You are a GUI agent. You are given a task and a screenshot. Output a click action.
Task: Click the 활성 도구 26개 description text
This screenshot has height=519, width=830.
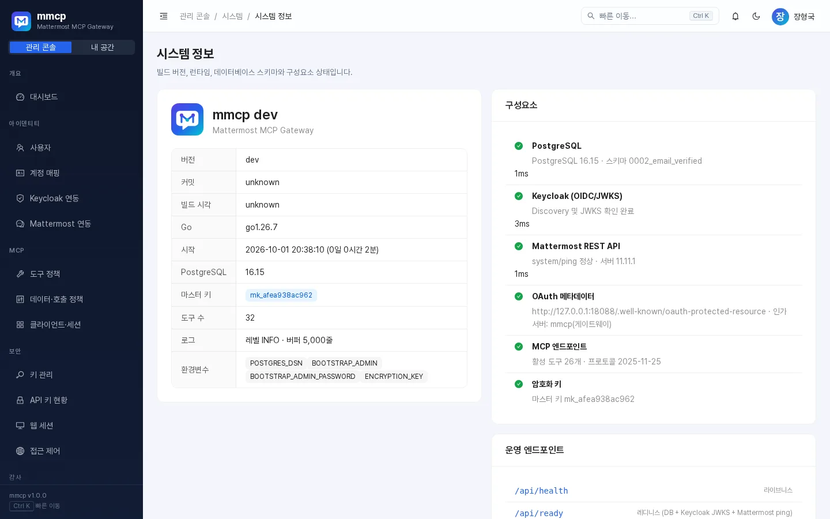(596, 362)
